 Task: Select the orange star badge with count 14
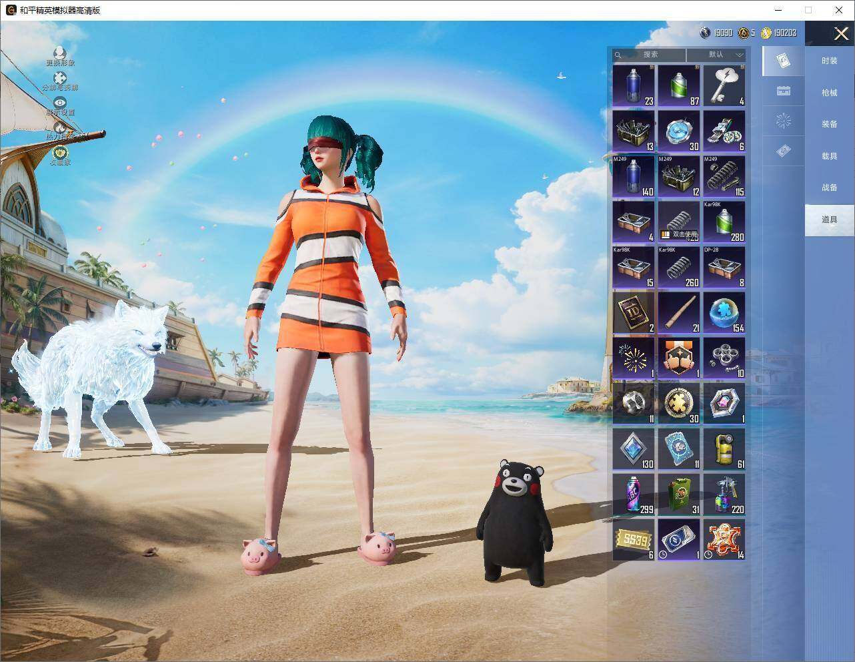point(724,539)
